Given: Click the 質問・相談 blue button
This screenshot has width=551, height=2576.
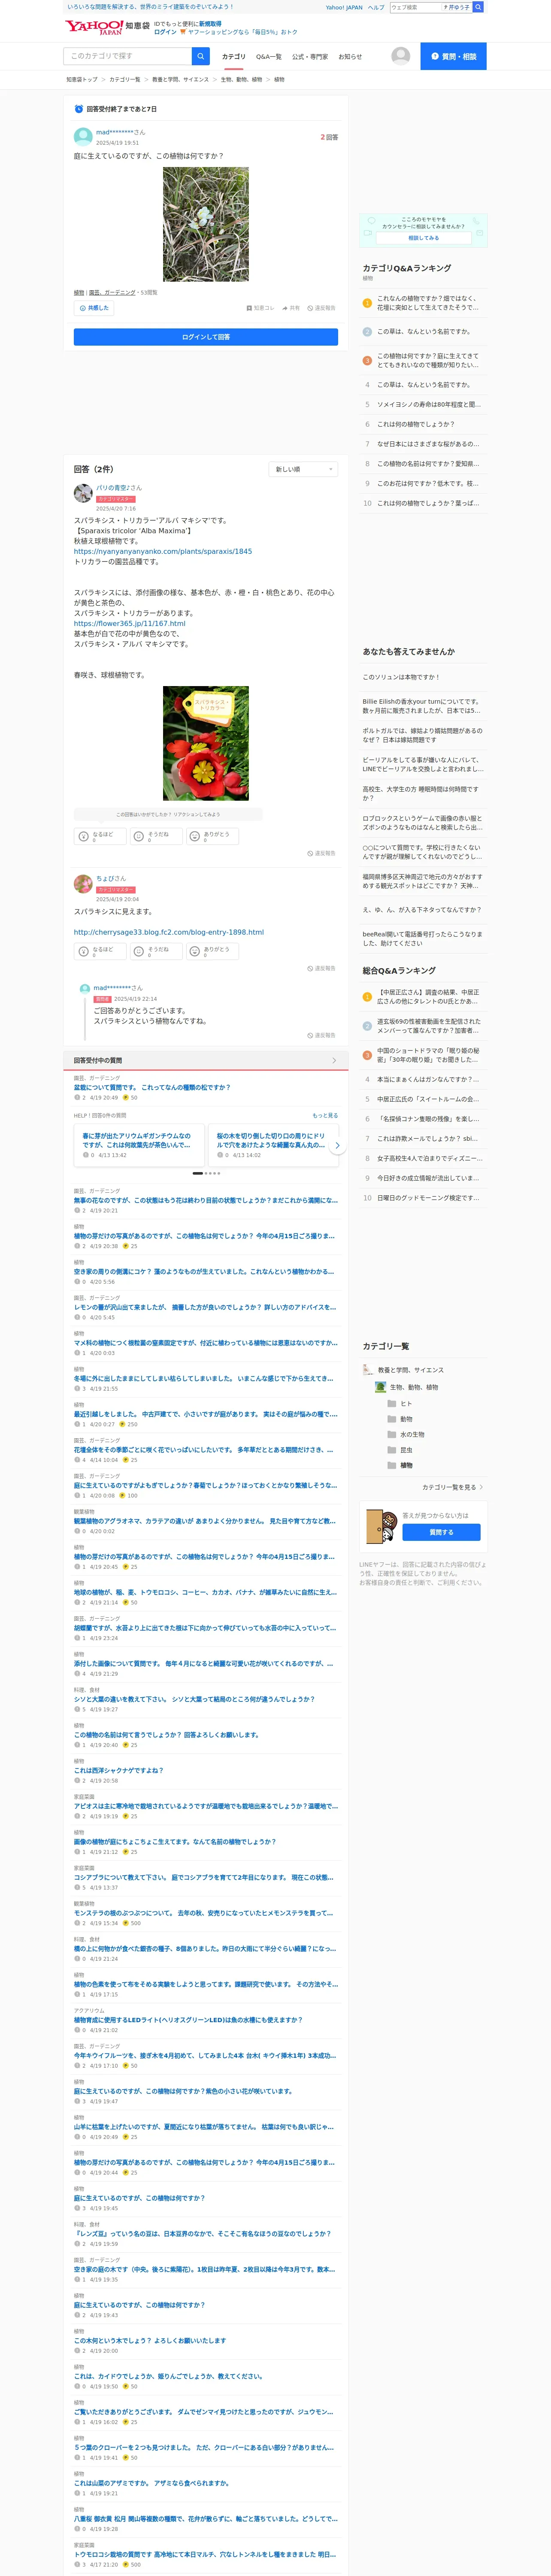Looking at the screenshot, I should click(453, 56).
